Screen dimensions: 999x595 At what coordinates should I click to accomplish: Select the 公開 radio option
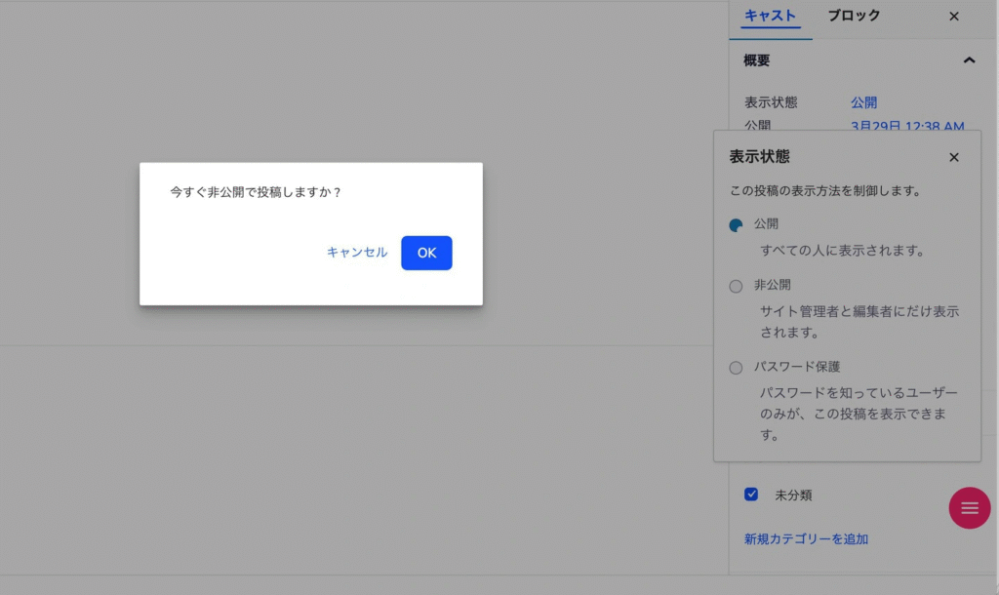click(736, 225)
